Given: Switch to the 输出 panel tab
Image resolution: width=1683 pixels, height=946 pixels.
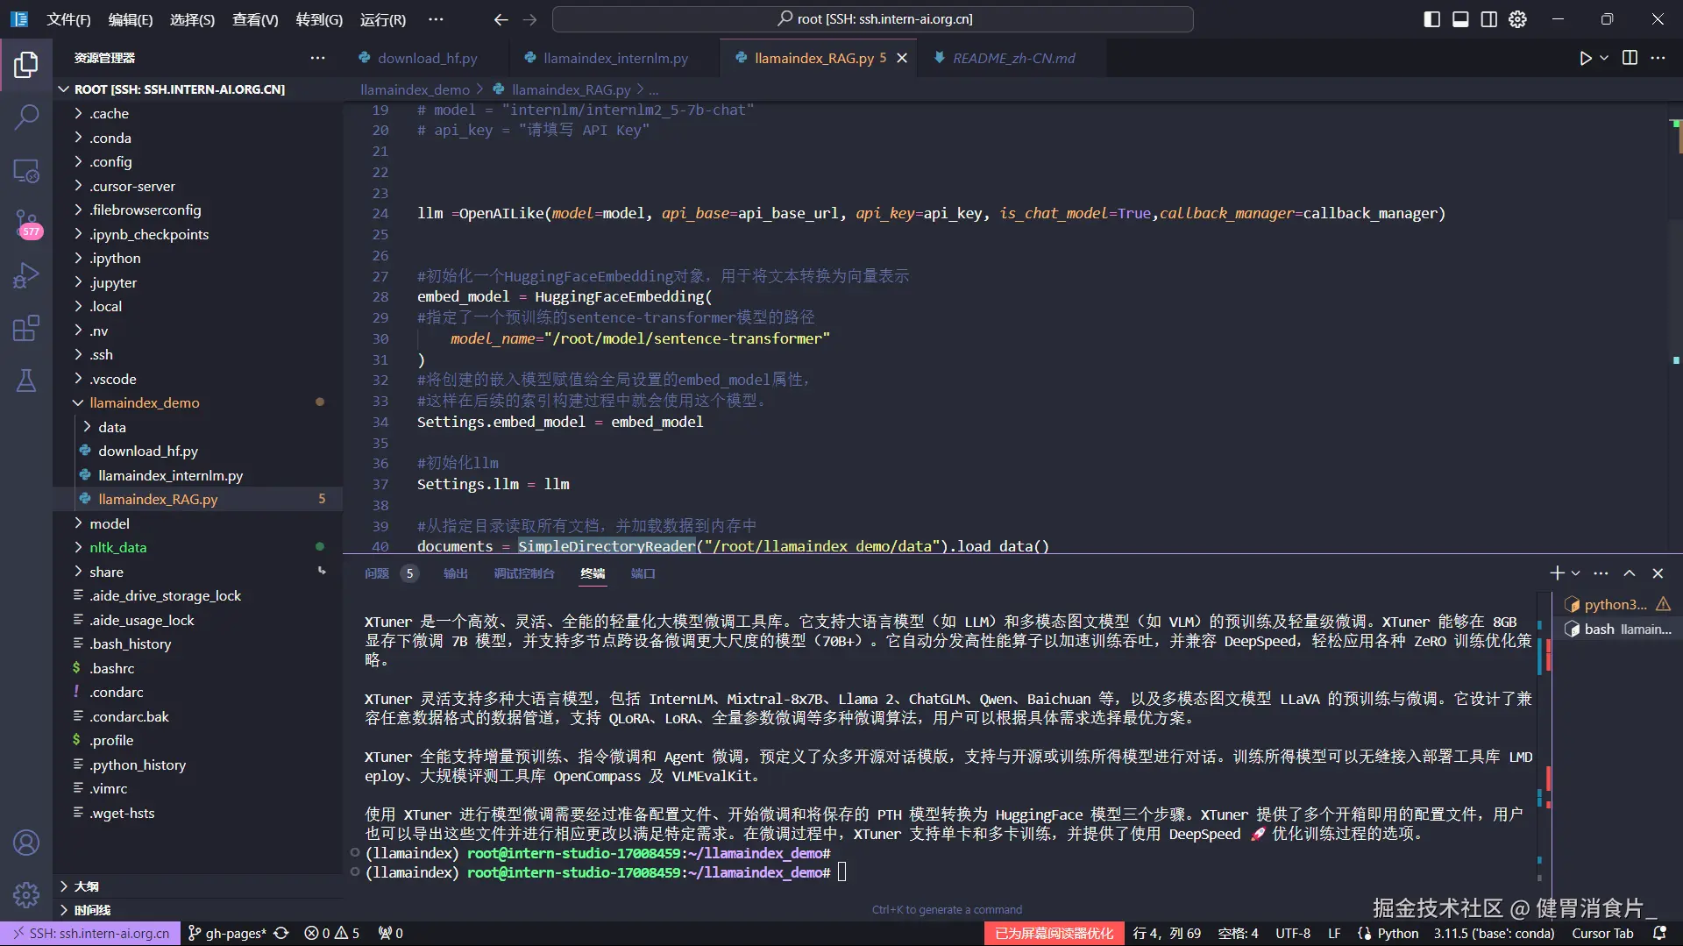Looking at the screenshot, I should (x=455, y=573).
